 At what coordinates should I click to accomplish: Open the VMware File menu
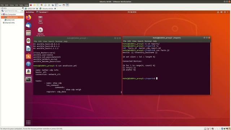pos(2,5)
